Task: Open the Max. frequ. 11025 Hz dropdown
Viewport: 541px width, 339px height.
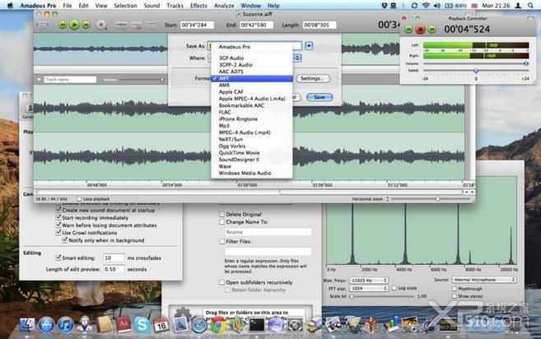Action: coord(369,280)
